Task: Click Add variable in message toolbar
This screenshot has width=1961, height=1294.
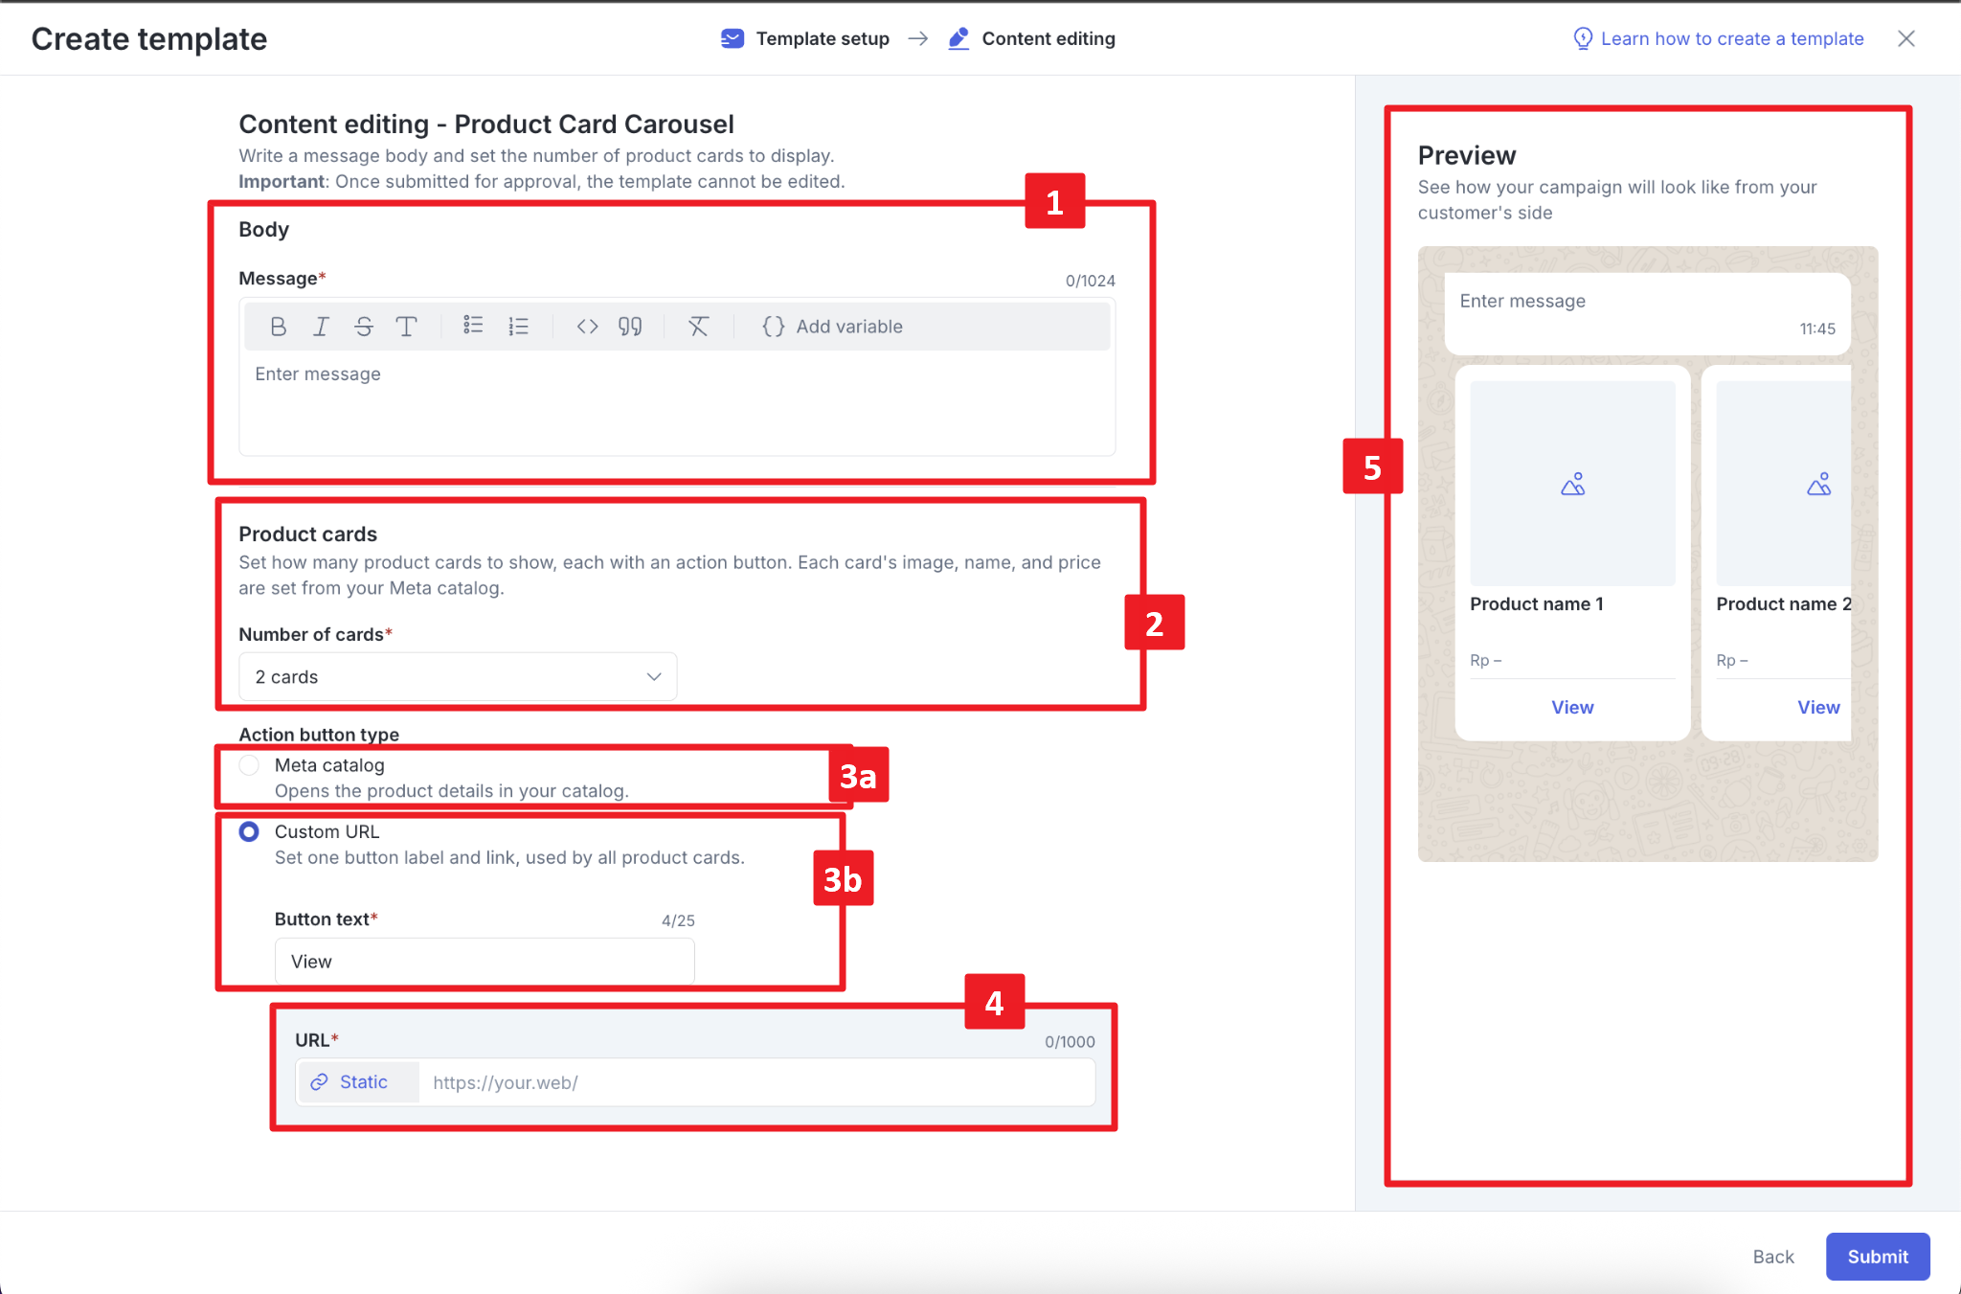Action: click(x=832, y=327)
